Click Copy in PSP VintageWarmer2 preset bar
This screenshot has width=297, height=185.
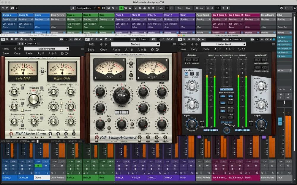[103, 50]
